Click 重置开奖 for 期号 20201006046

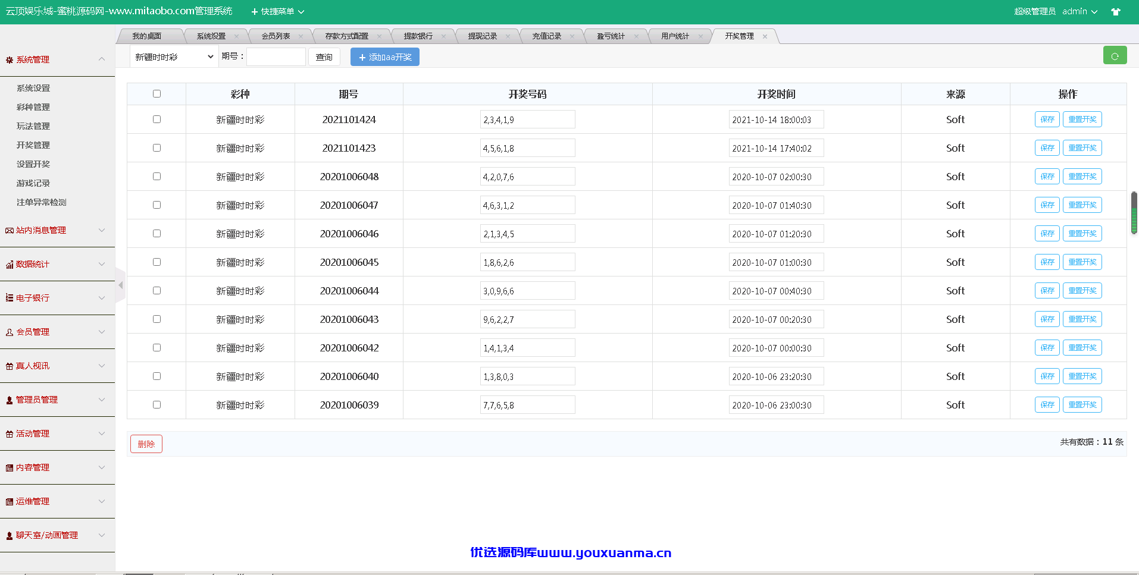(1082, 233)
